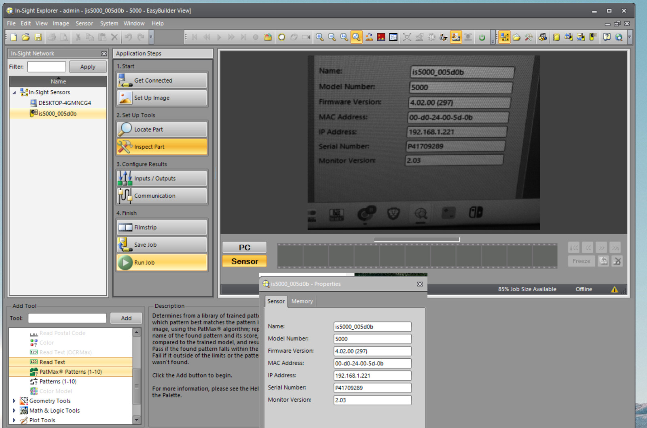Switch to the Memory tab in Properties

click(302, 301)
